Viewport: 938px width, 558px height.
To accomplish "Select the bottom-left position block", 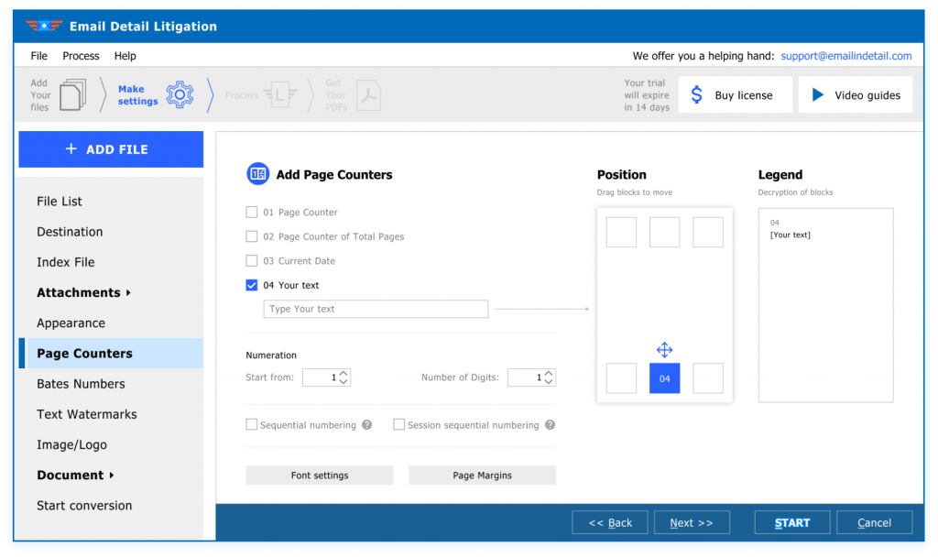I will 621,378.
